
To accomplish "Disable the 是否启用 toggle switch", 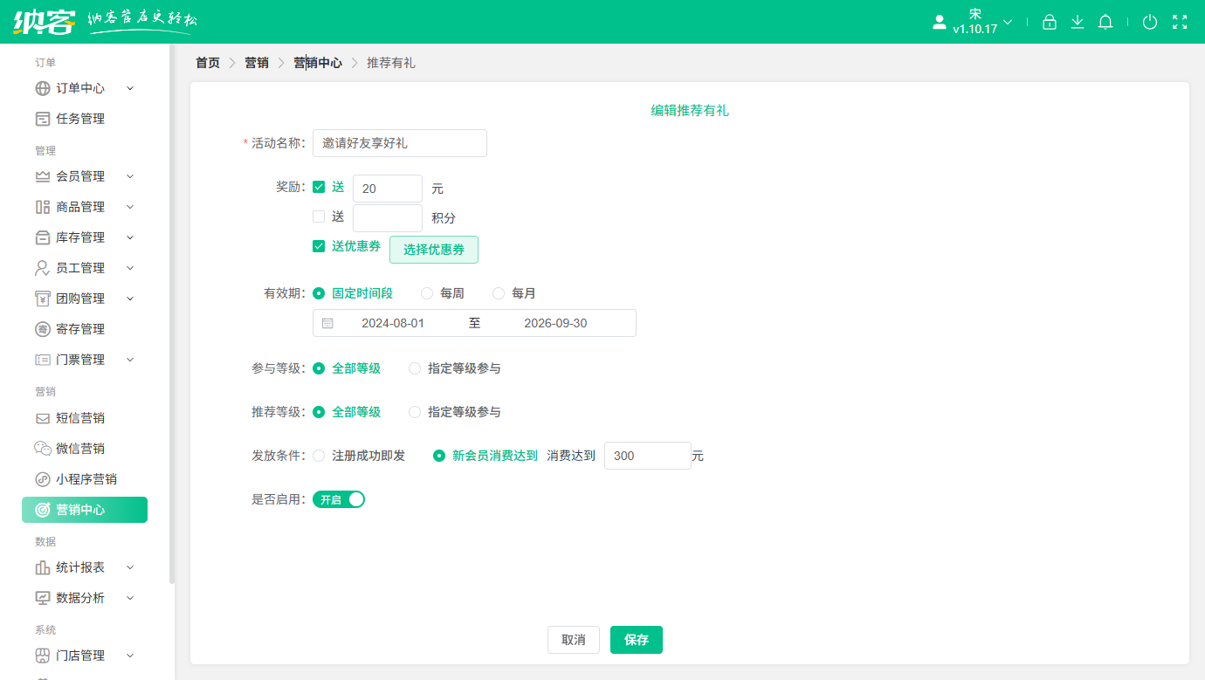I will 339,498.
